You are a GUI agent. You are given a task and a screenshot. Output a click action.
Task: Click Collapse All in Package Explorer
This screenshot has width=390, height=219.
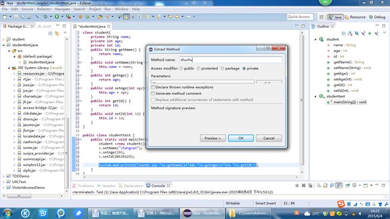50,33
